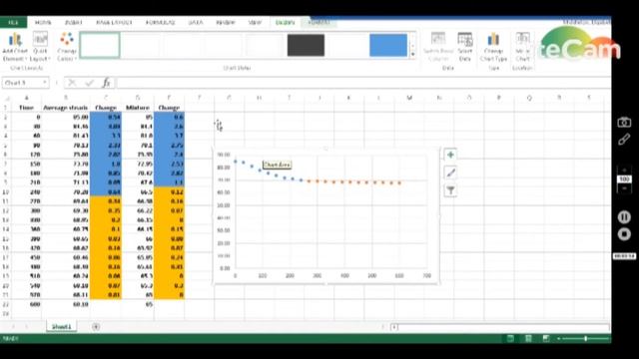Viewport: 639px width, 359px height.
Task: Pause the screen recording
Action: tap(624, 217)
